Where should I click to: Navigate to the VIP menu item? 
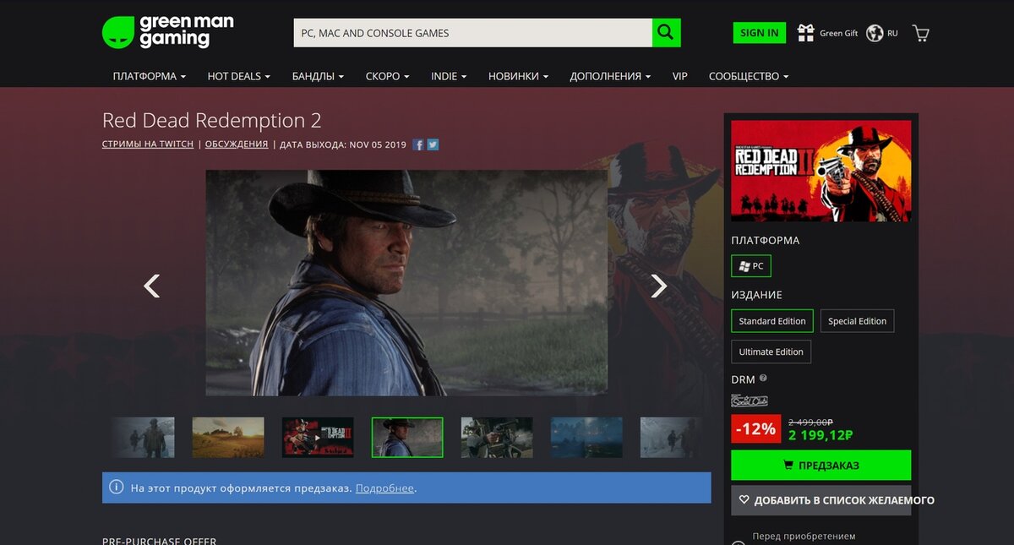point(679,76)
